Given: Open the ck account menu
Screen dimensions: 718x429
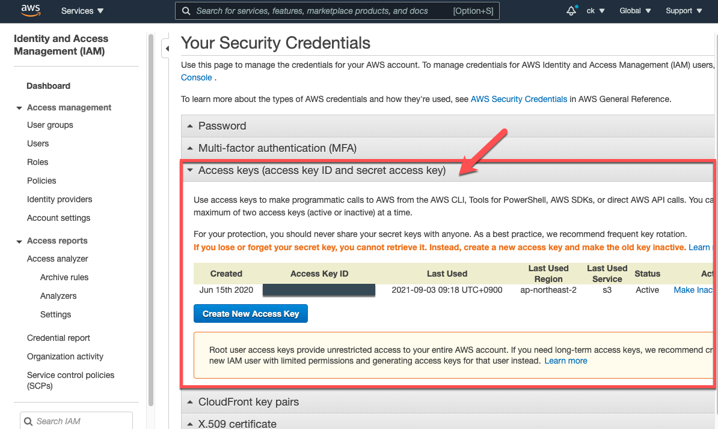Looking at the screenshot, I should click(595, 11).
